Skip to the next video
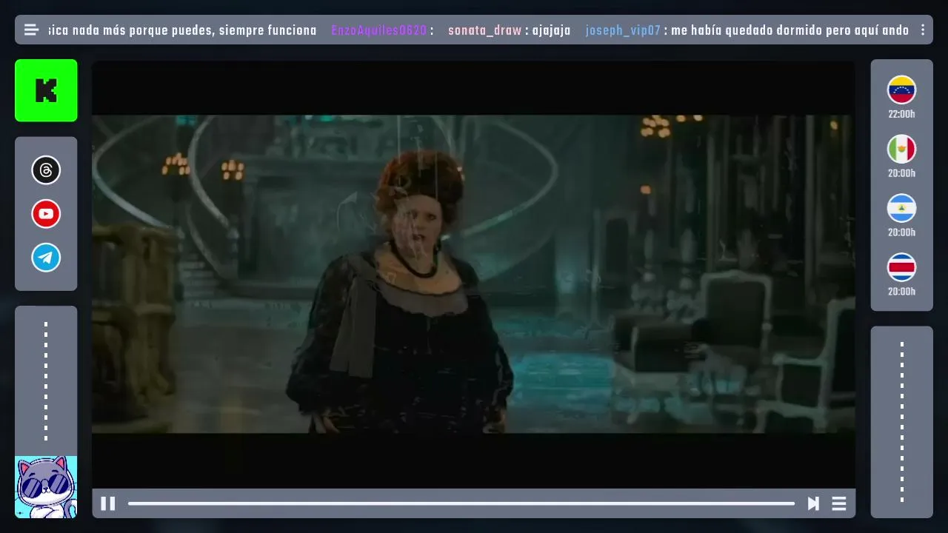 pyautogui.click(x=813, y=503)
